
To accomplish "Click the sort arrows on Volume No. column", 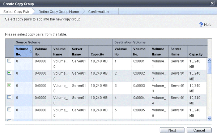I will (31, 52).
